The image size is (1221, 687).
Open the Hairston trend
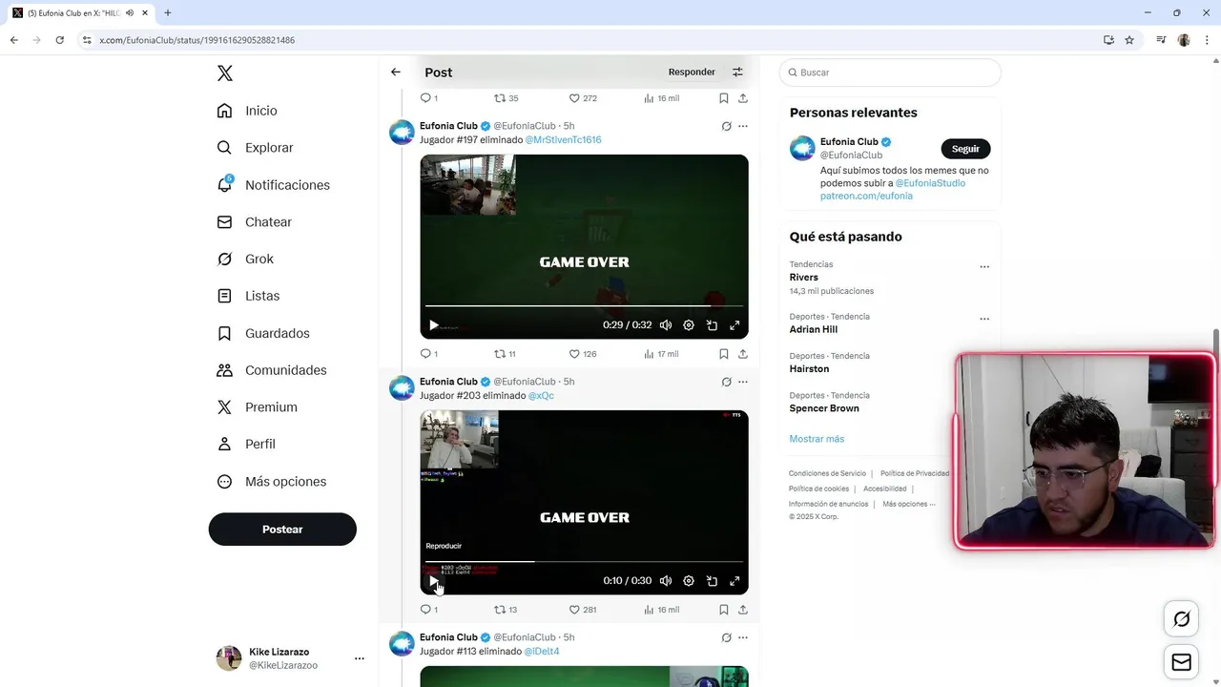809,369
